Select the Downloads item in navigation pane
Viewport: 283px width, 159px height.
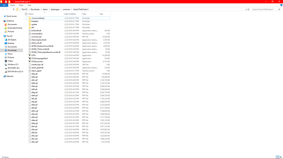tap(12, 50)
